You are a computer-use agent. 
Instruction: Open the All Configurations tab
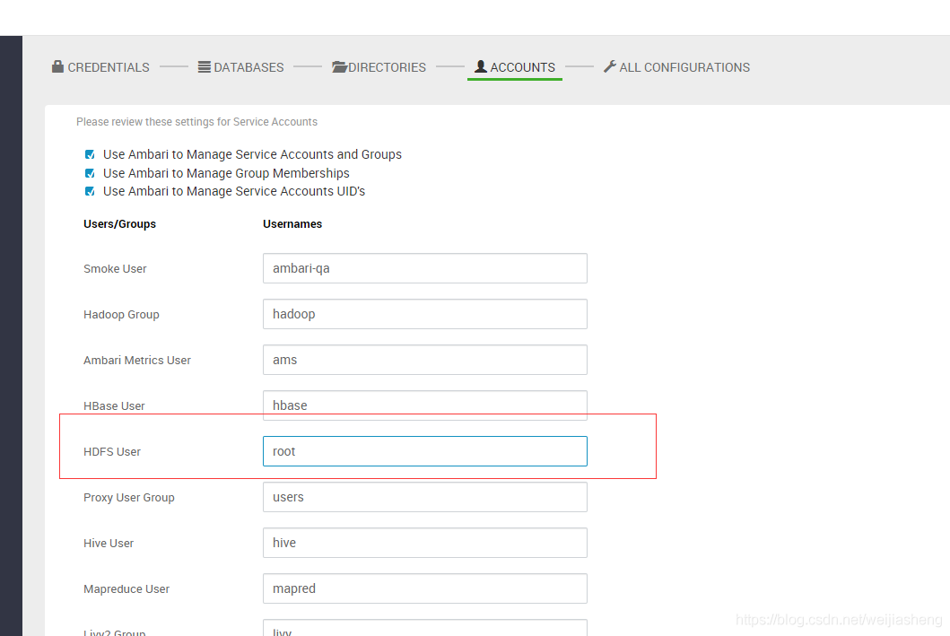[684, 67]
